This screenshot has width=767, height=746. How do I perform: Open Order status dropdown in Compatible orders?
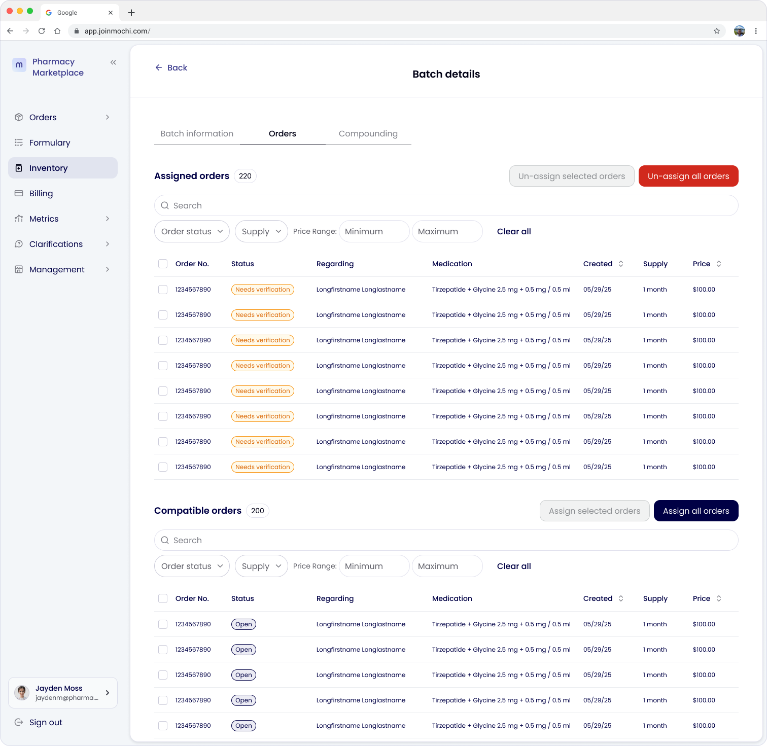pyautogui.click(x=192, y=566)
